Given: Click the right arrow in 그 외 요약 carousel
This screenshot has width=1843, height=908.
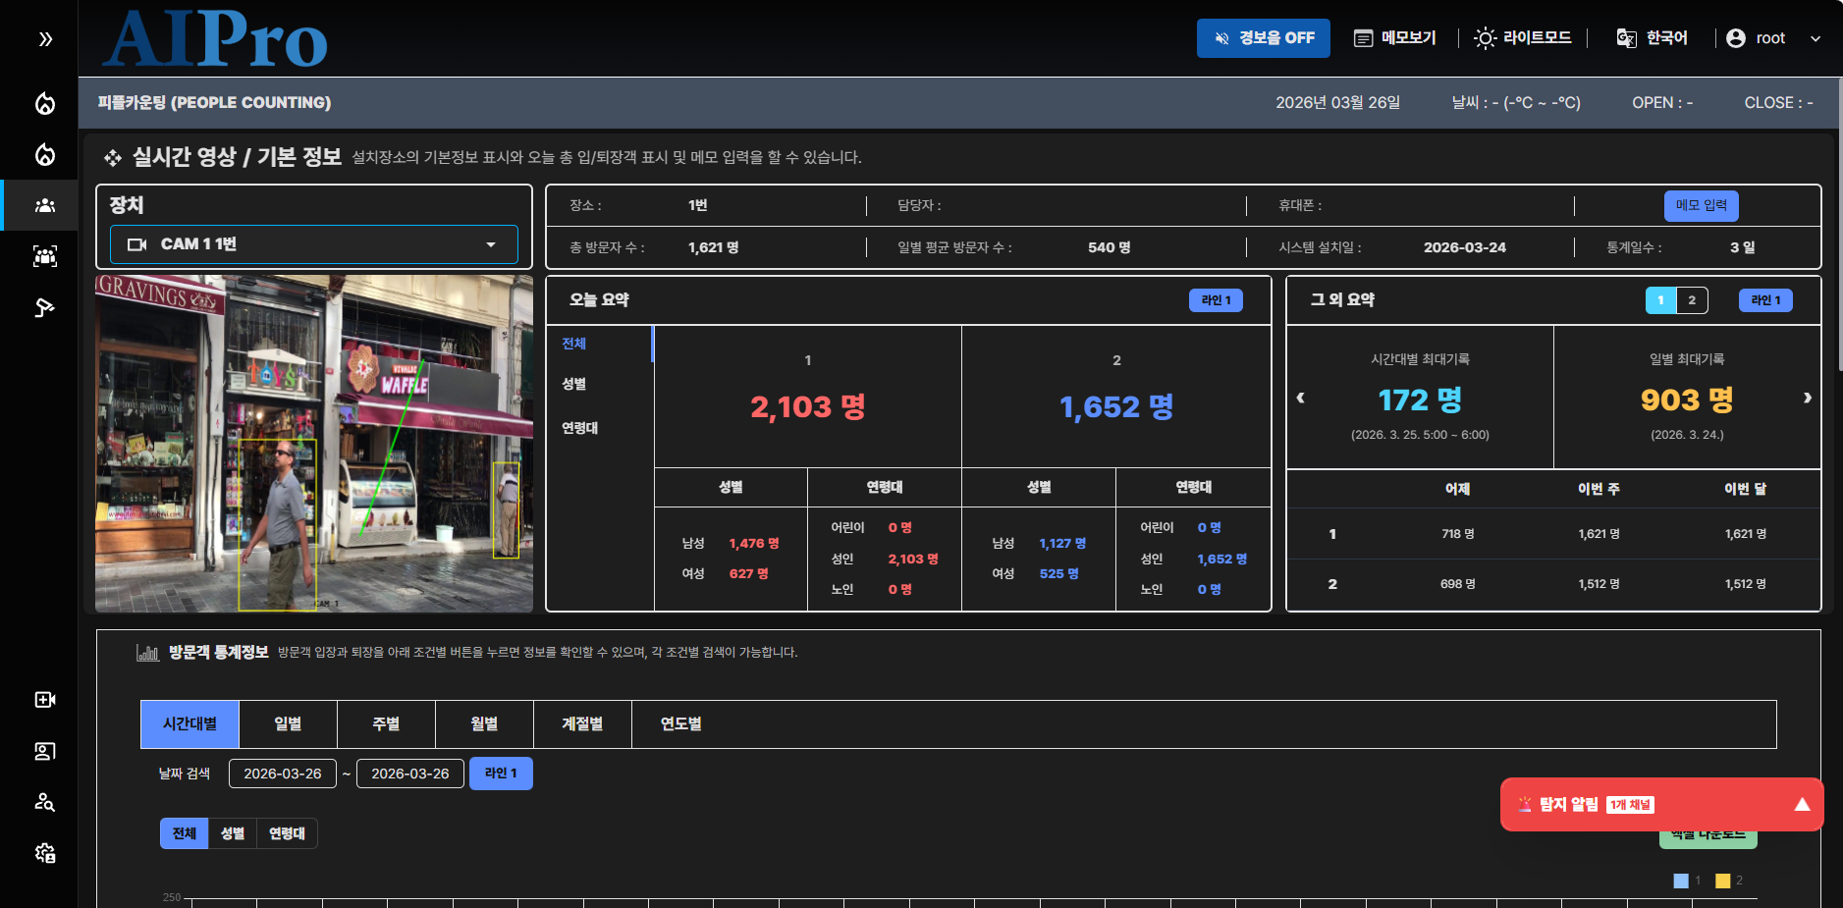Looking at the screenshot, I should (x=1807, y=398).
